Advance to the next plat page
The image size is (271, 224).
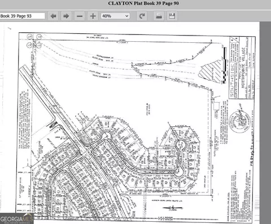click(66, 16)
